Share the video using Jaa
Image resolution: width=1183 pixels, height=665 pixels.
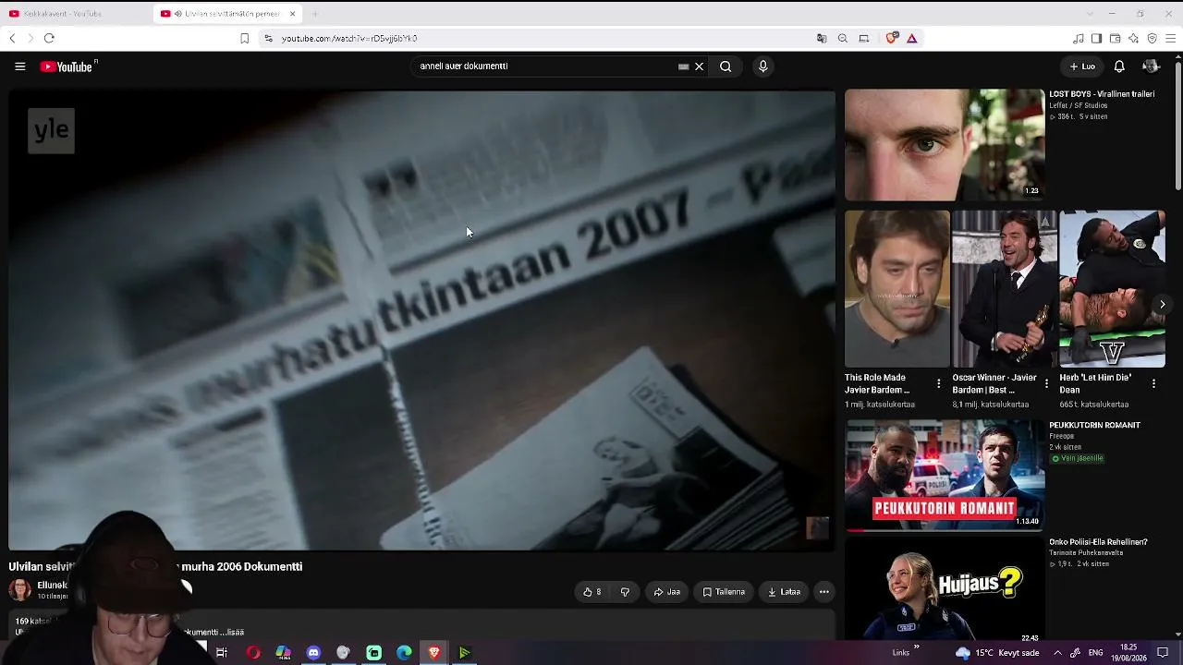click(666, 592)
